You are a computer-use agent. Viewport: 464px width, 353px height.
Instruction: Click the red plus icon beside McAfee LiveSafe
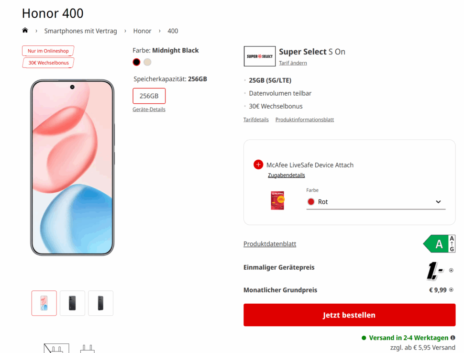[x=258, y=165]
